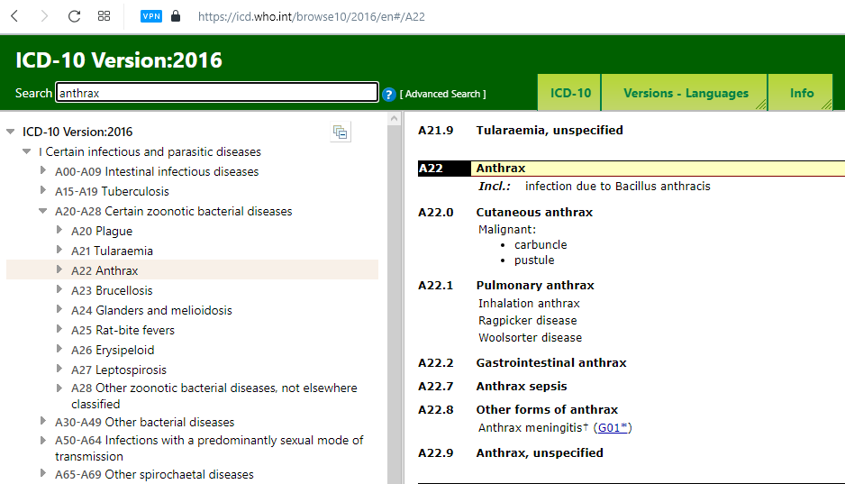
Task: Select A27 Leptospirosis in the tree
Action: point(119,370)
